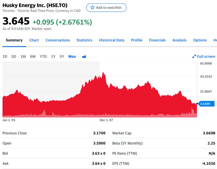
Task: Click the Beta (5Y Monthly) label
Action: pos(127,143)
